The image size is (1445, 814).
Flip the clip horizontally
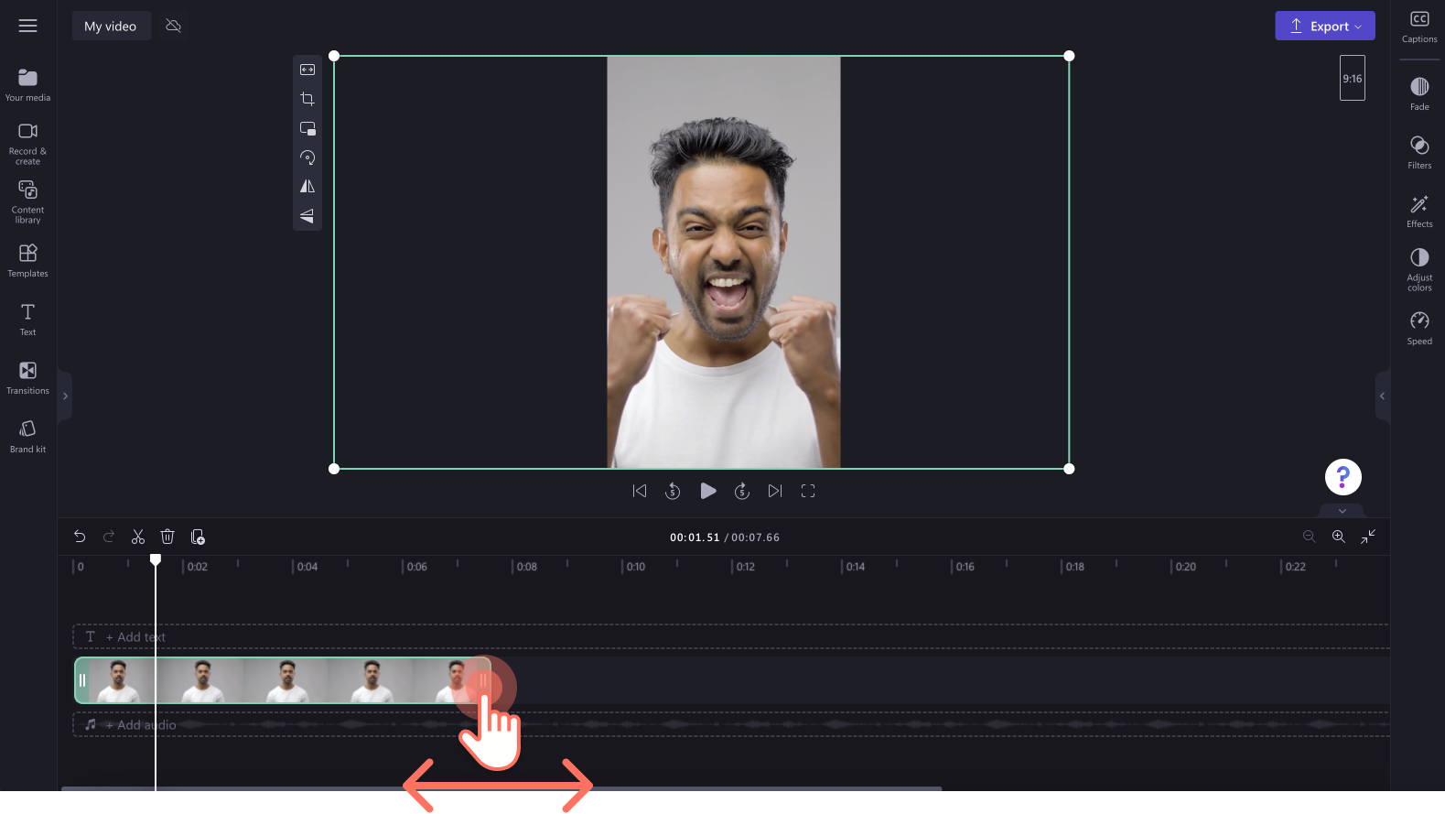point(307,187)
